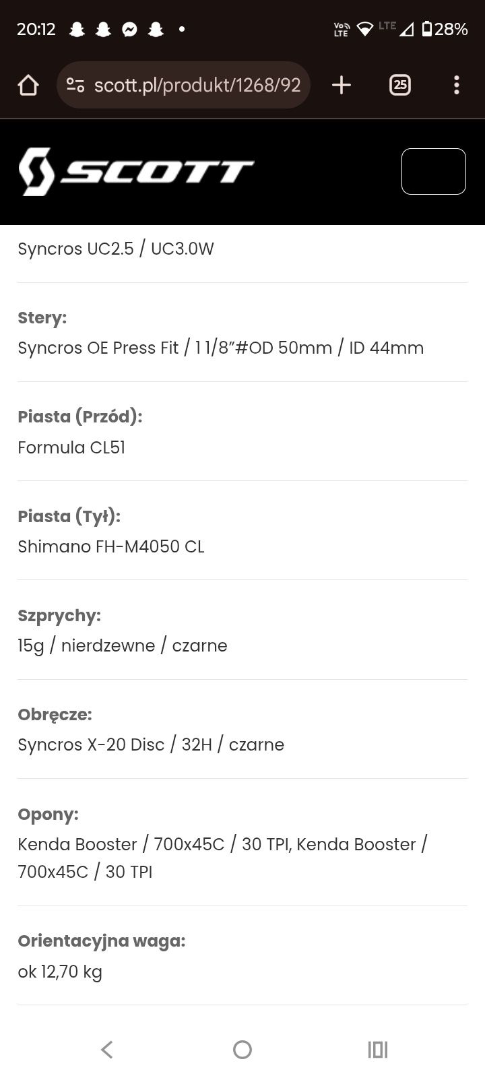Open the tab switcher showing 25 tabs

(x=400, y=85)
